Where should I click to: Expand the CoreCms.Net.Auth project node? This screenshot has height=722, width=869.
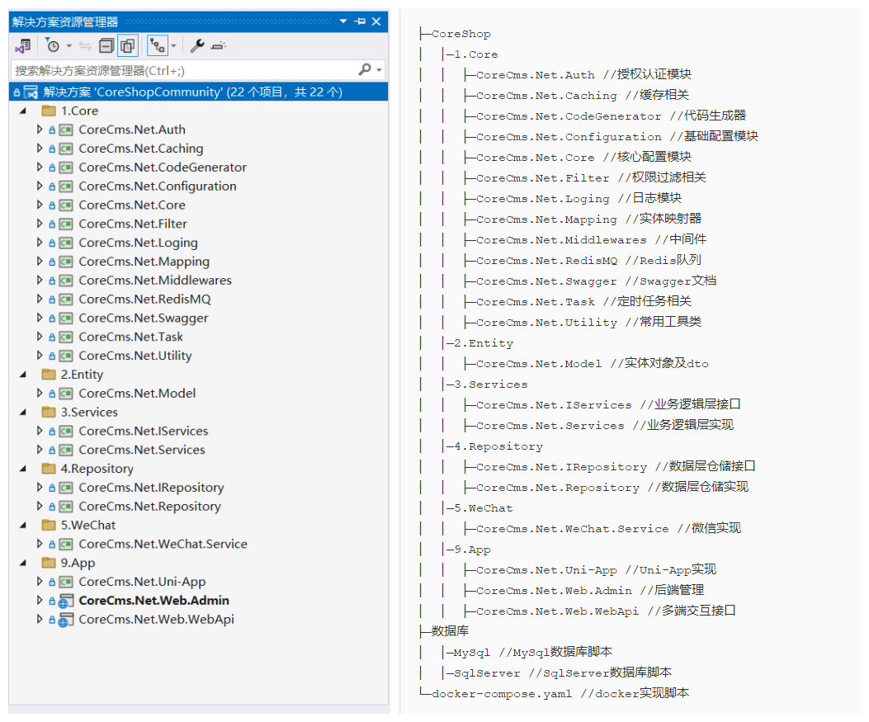tap(40, 129)
